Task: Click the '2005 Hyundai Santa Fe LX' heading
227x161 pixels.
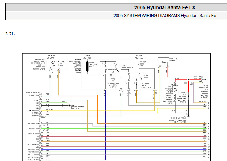Action: (x=165, y=7)
